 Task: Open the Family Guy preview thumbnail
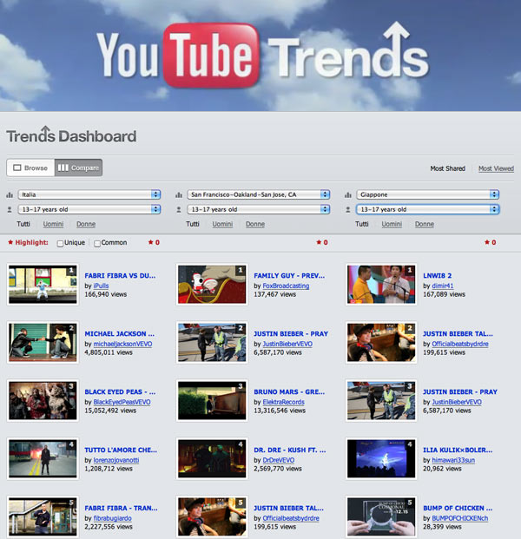(212, 285)
